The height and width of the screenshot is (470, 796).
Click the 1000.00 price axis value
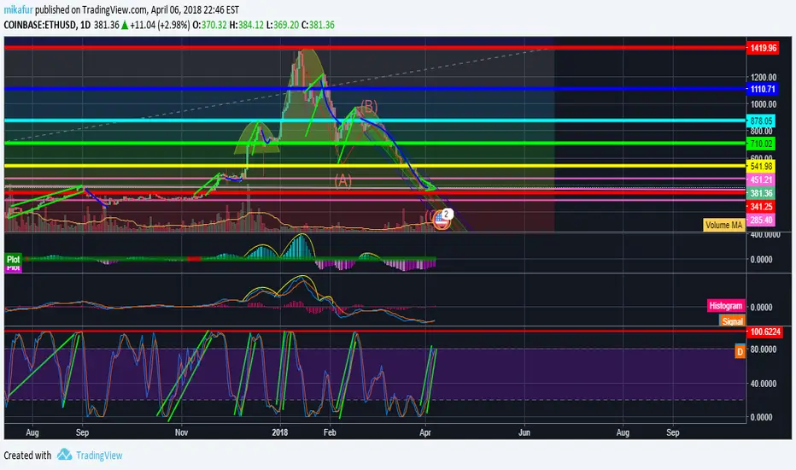(764, 104)
